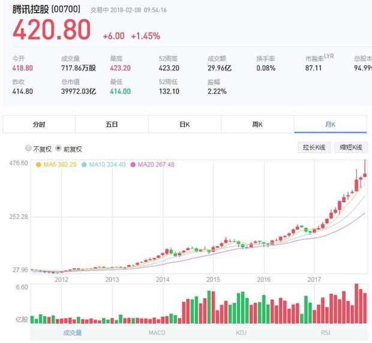
Task: Click the pink MA20 legend dot
Action: 133,164
